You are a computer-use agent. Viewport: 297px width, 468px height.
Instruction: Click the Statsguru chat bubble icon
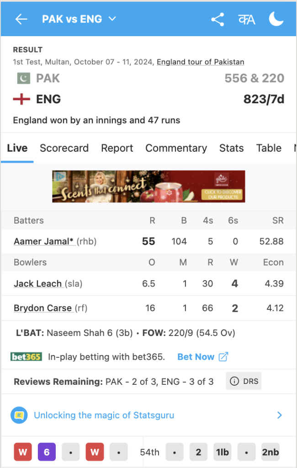click(19, 415)
